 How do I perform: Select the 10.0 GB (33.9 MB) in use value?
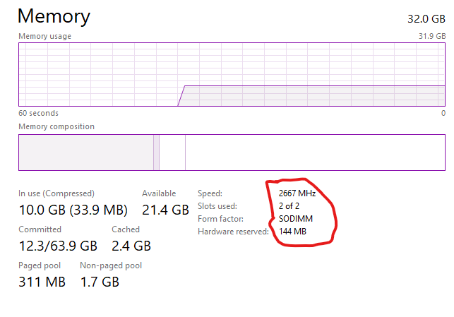click(73, 210)
